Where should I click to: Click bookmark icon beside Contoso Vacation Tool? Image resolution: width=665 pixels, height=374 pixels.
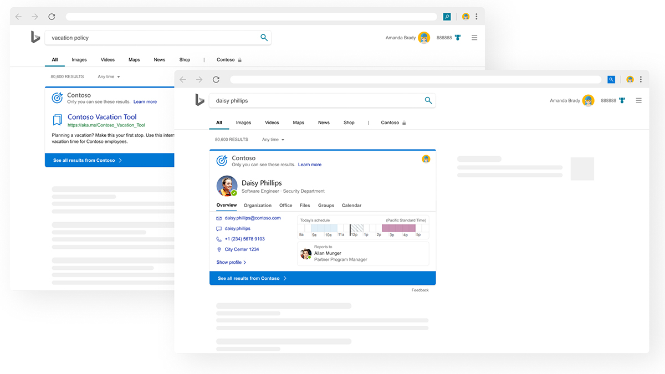coord(57,120)
